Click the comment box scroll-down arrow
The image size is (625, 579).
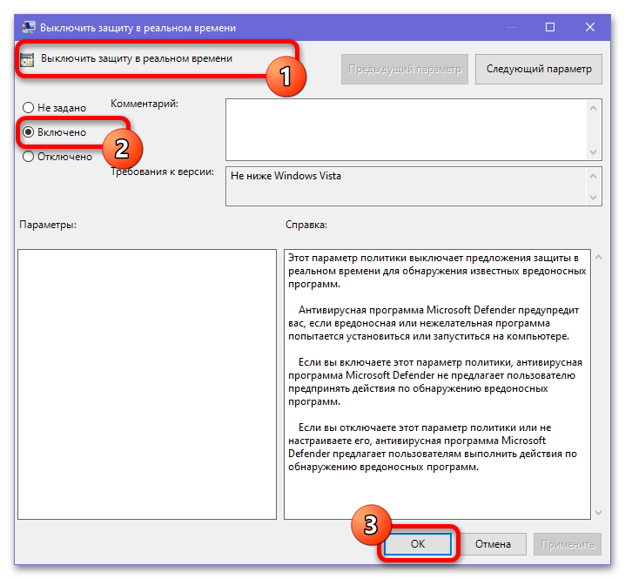click(x=593, y=151)
